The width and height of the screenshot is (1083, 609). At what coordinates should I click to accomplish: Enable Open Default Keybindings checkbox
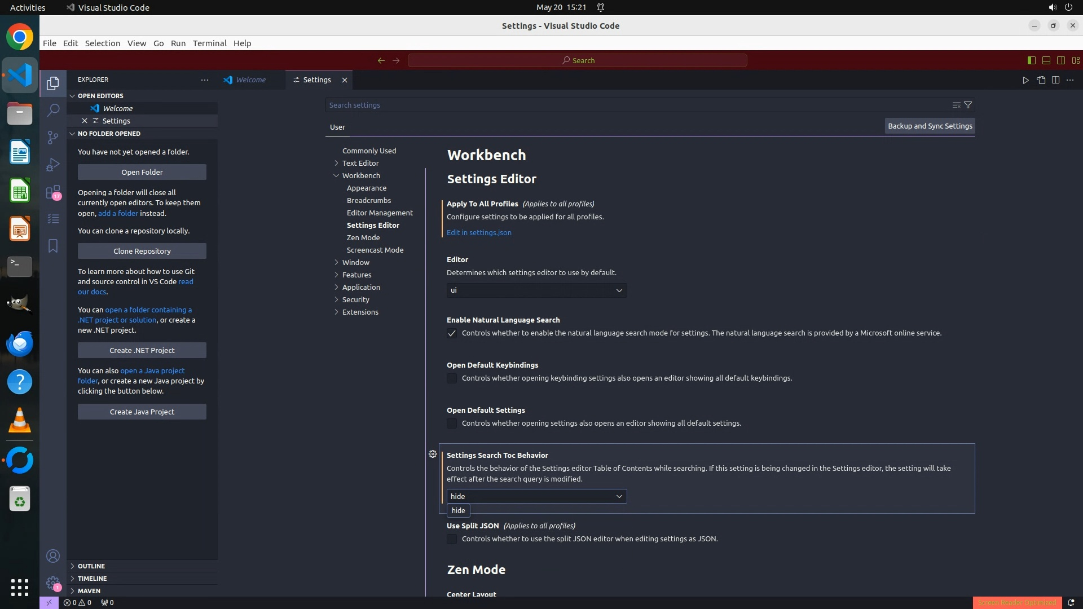coord(452,378)
